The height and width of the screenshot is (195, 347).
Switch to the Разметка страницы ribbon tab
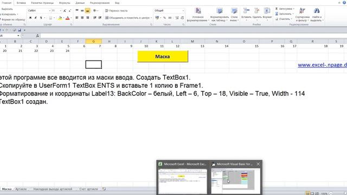pos(42,3)
